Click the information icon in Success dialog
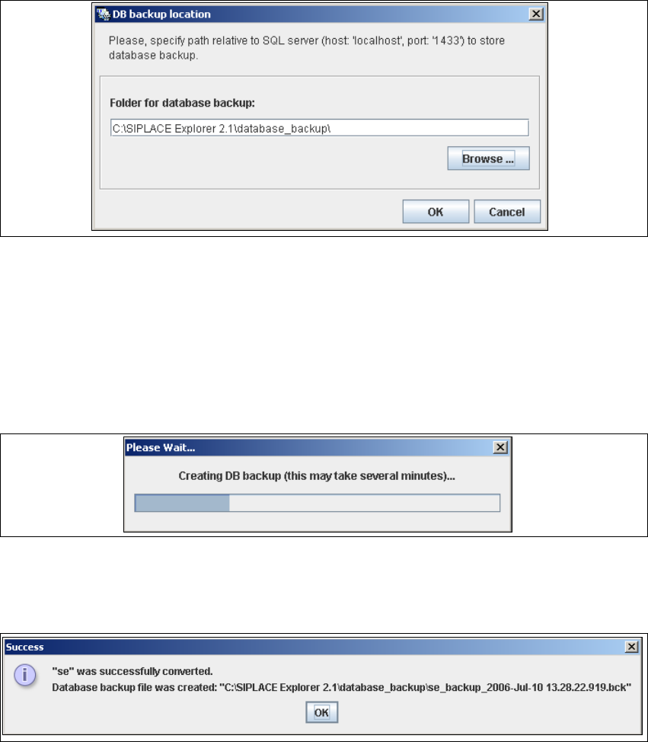The width and height of the screenshot is (648, 742). tap(24, 674)
